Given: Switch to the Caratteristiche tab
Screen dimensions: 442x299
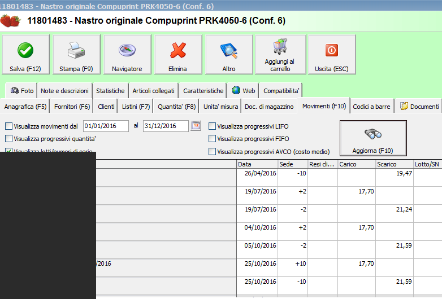Looking at the screenshot, I should coord(203,91).
